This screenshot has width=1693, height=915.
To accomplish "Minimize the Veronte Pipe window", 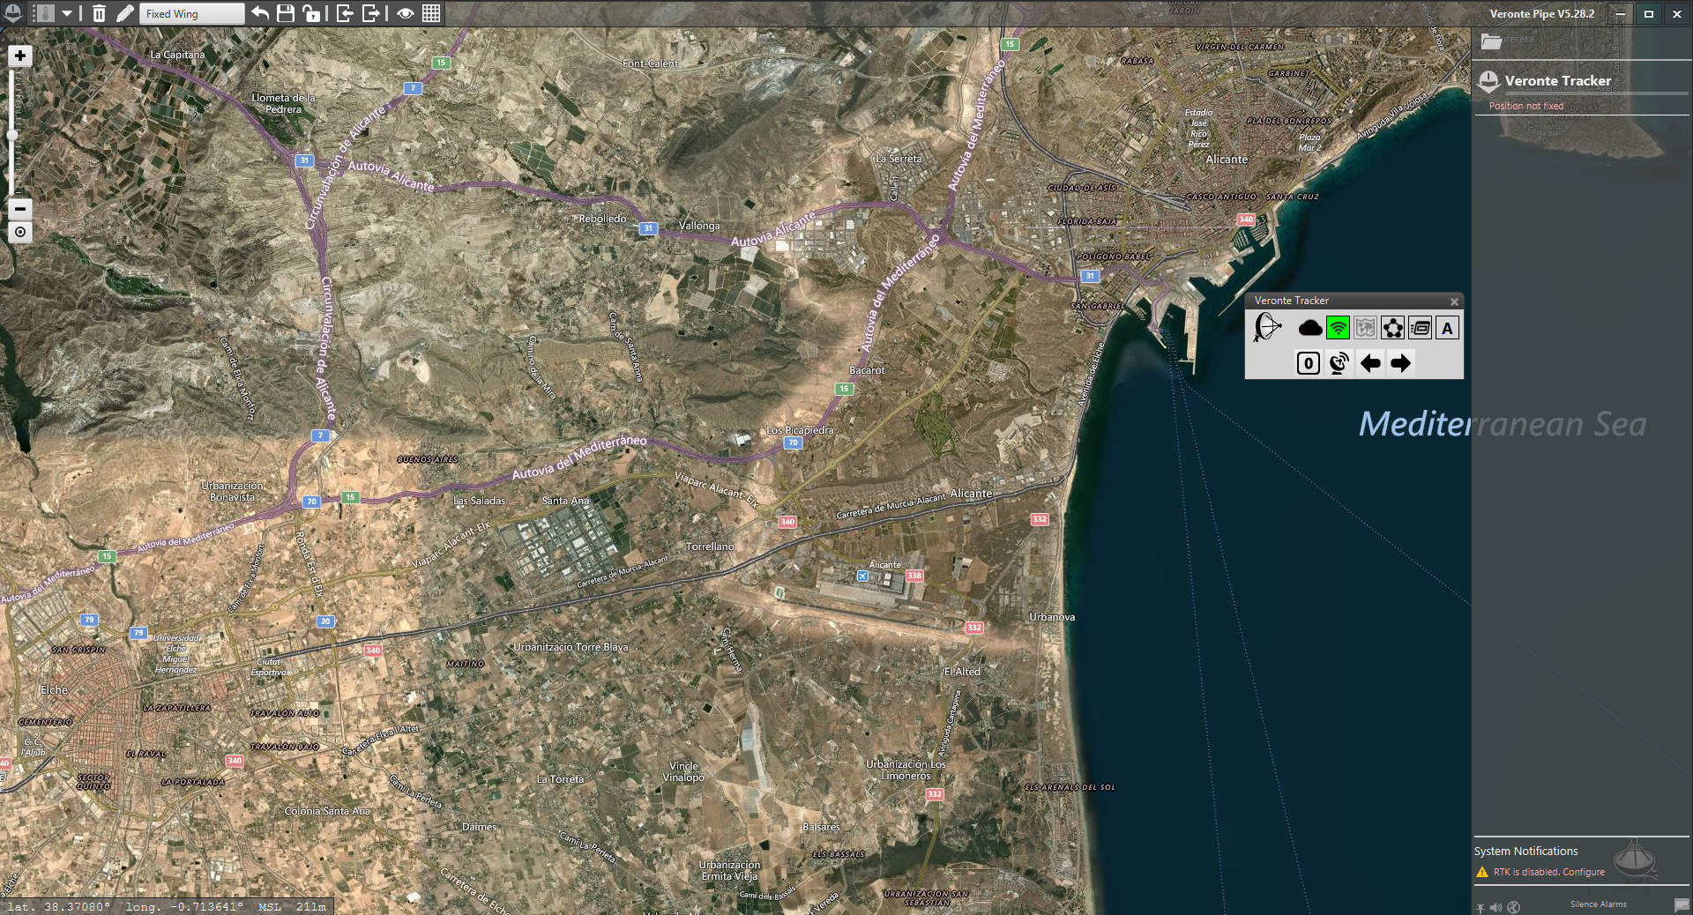I will pos(1620,13).
